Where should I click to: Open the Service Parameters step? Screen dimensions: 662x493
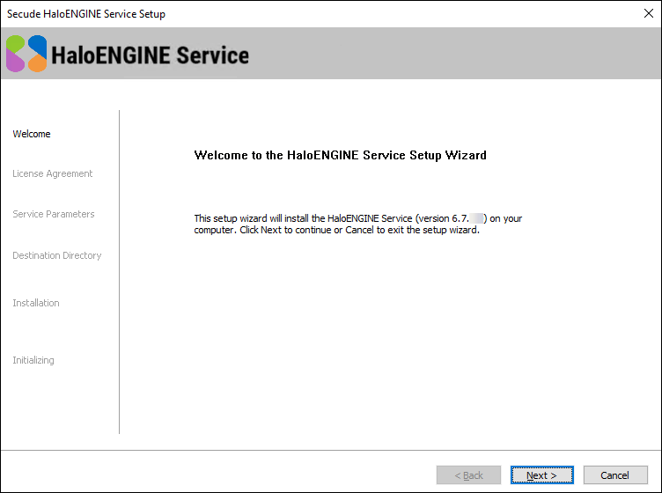pos(53,214)
